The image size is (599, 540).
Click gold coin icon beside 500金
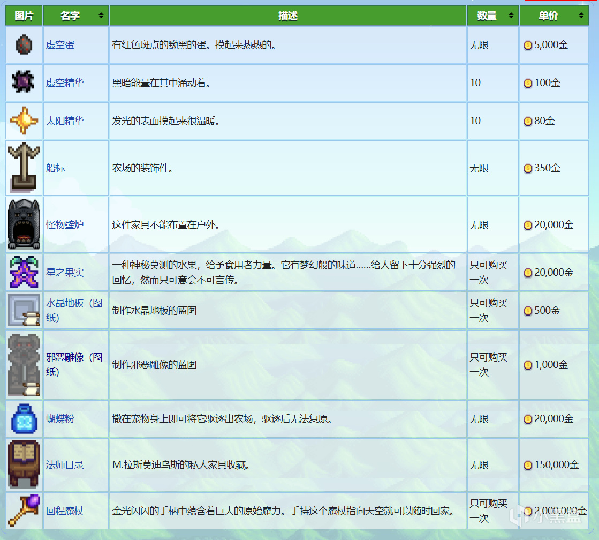point(528,311)
